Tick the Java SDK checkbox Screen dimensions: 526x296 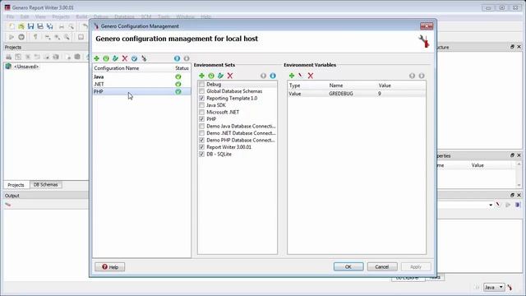(x=201, y=105)
